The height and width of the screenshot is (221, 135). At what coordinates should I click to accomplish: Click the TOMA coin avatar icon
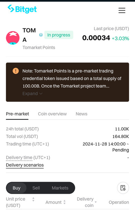tap(13, 38)
